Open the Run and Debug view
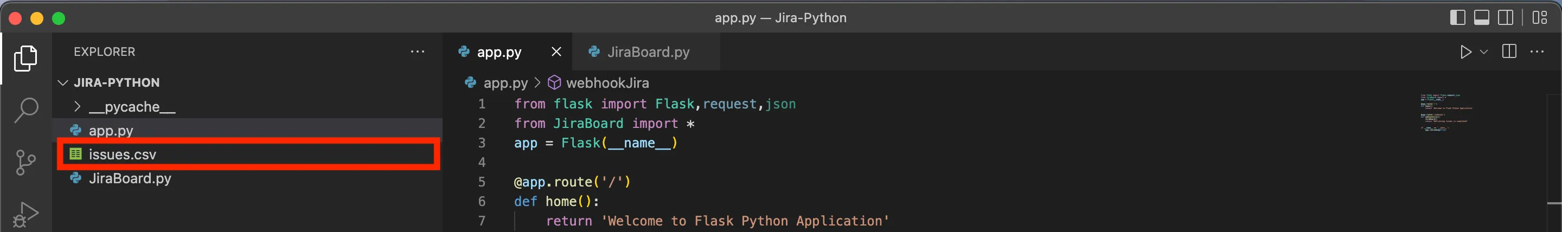This screenshot has height=232, width=1562. click(x=25, y=215)
